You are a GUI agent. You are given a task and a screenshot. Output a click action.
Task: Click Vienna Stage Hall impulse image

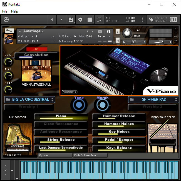click(x=36, y=71)
